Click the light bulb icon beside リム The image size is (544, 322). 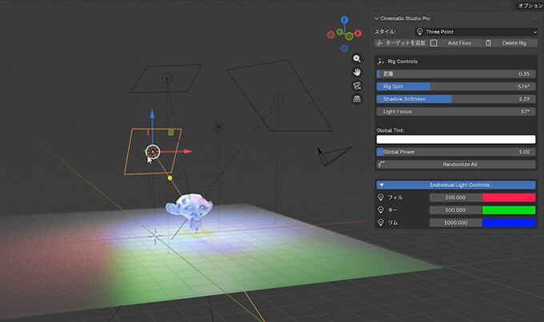(x=380, y=222)
